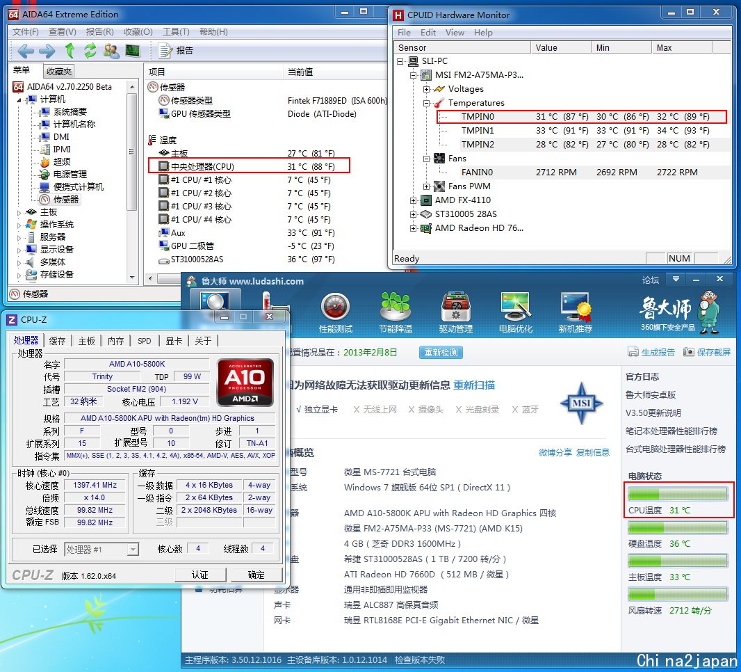Screen dimensions: 741x672
Task: Select 传感器 sensor item in AIDA64 tree
Action: click(x=60, y=200)
